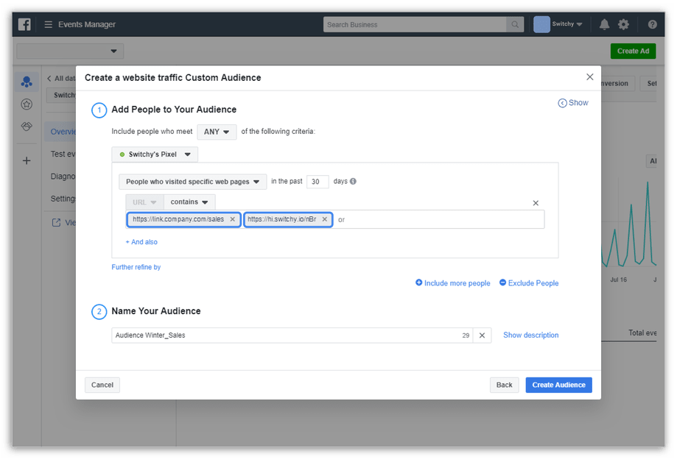Click the search magnifier button
Screen dimensions: 677x459
[x=516, y=24]
